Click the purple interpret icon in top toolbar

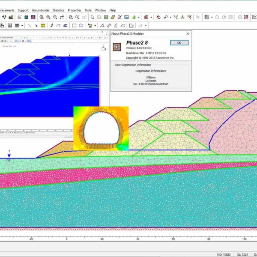(x=33, y=17)
